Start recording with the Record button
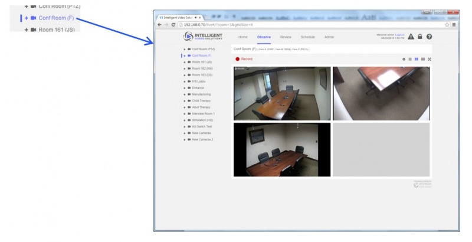472x242 pixels. click(x=244, y=59)
